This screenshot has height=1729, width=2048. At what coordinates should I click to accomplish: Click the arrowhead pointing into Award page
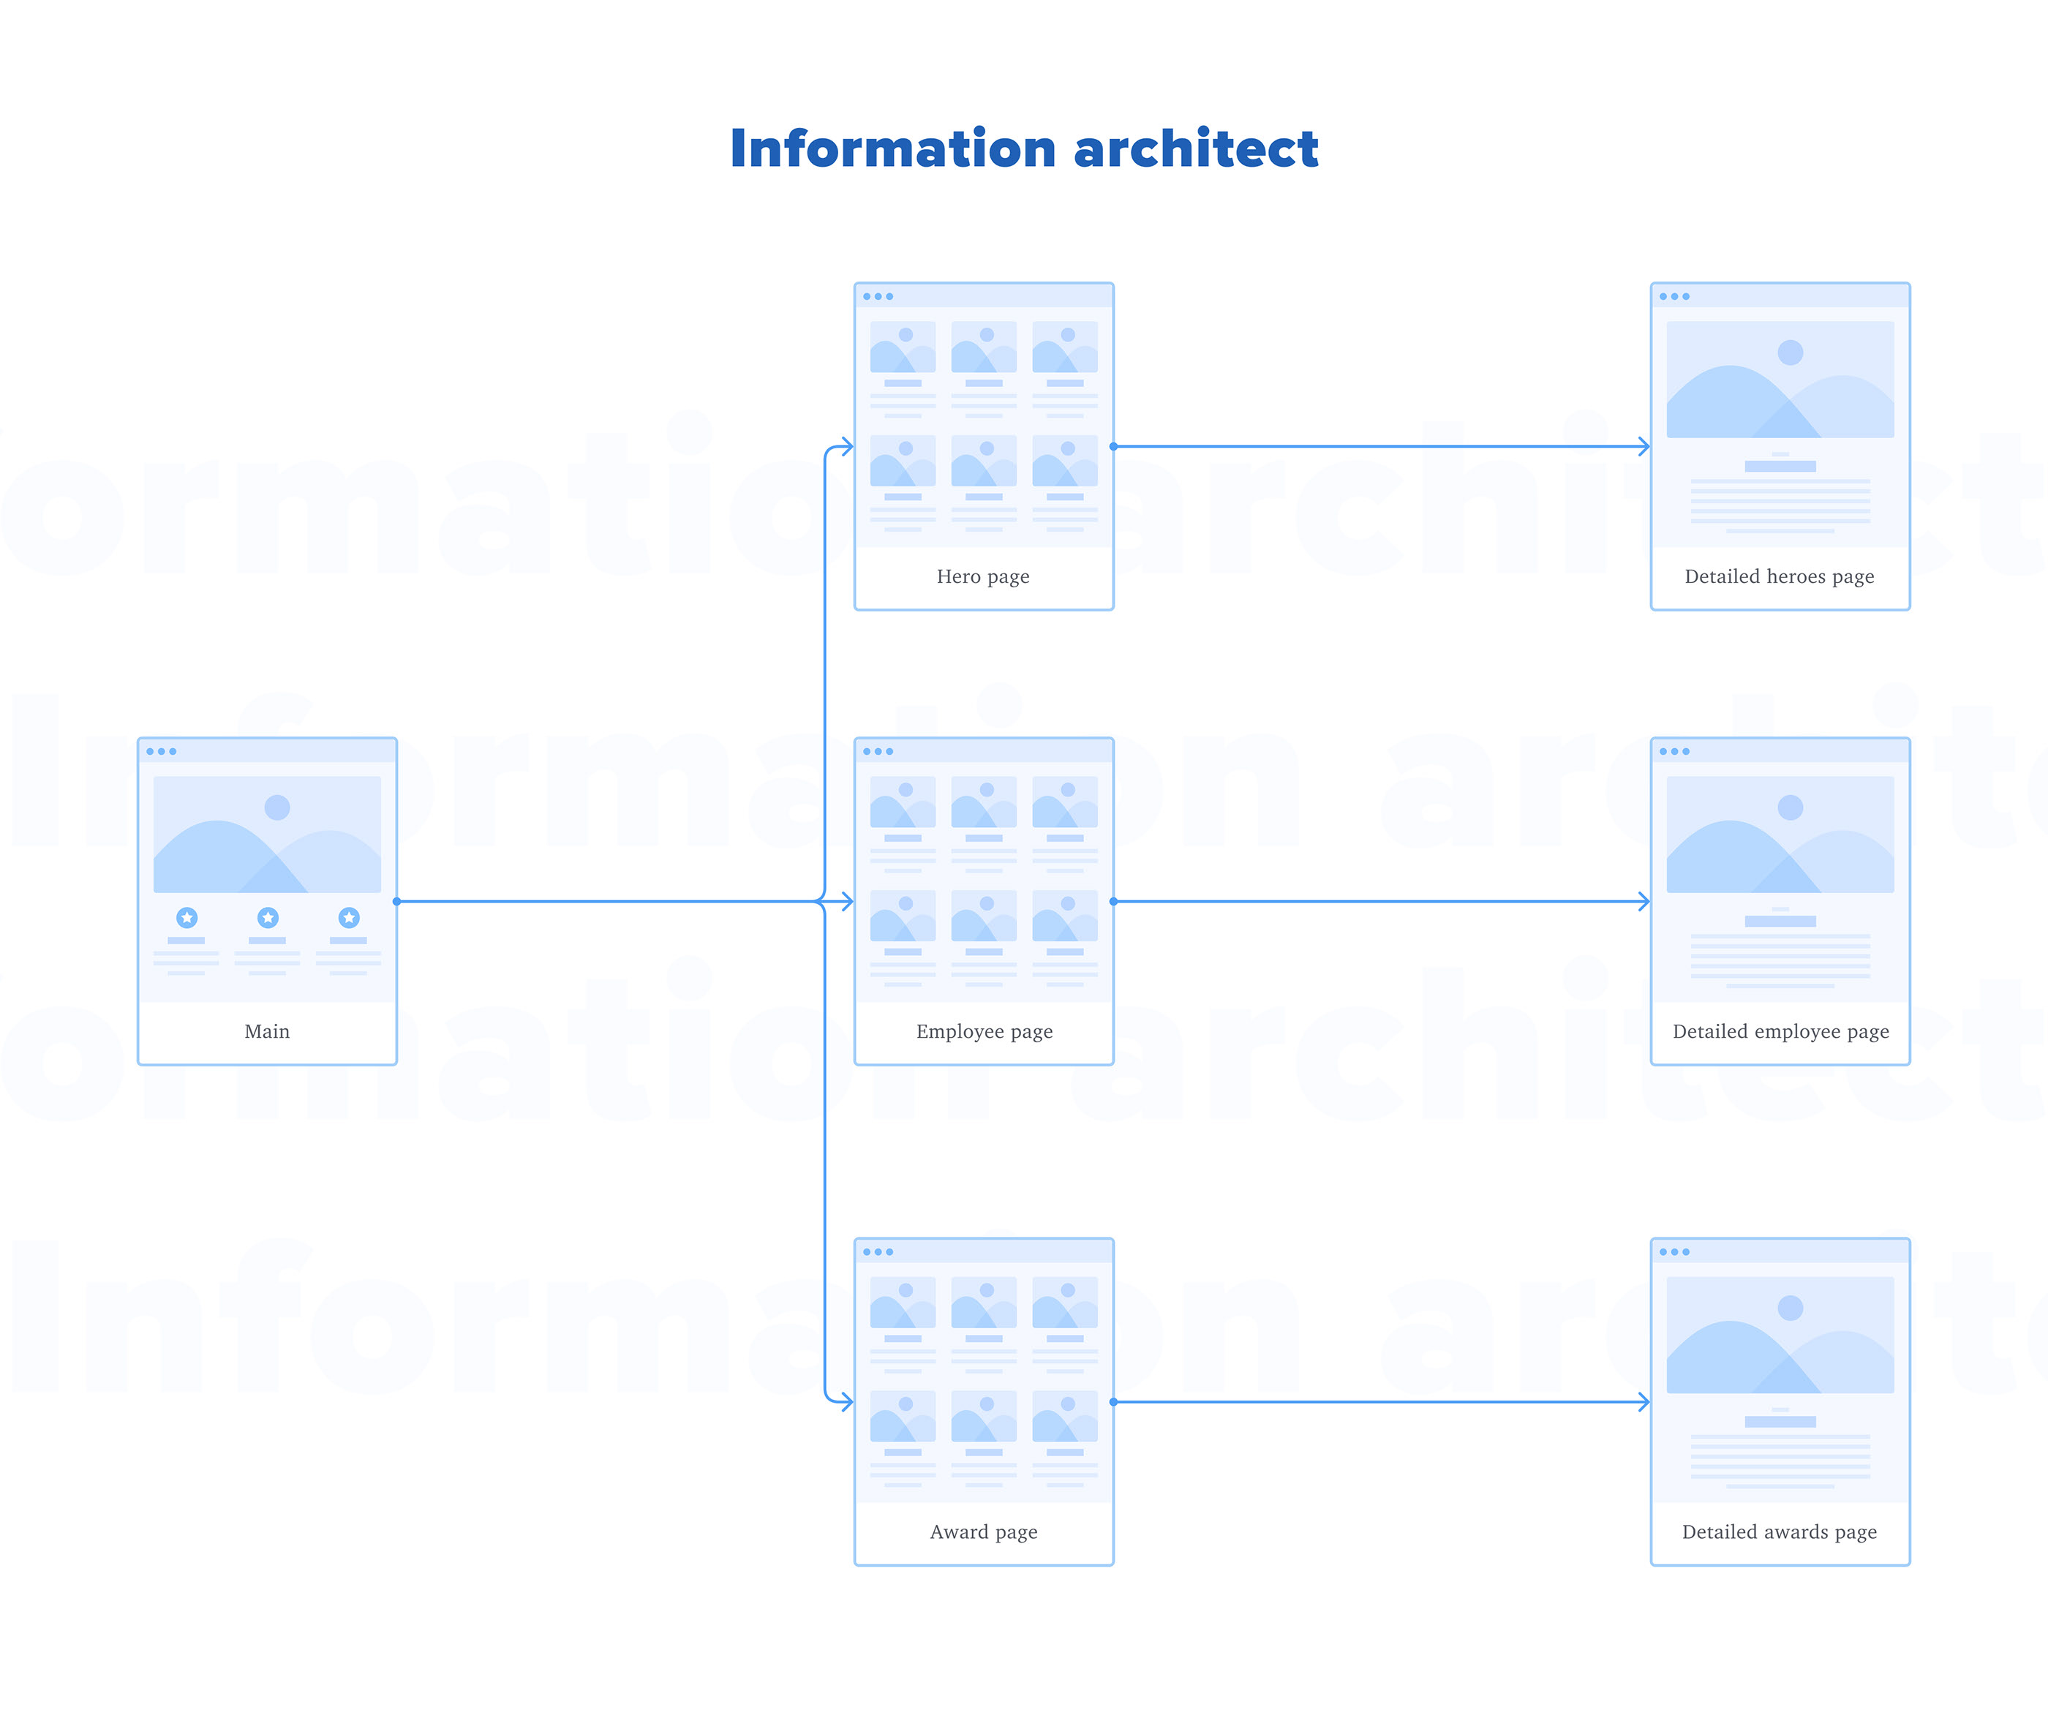click(x=846, y=1401)
